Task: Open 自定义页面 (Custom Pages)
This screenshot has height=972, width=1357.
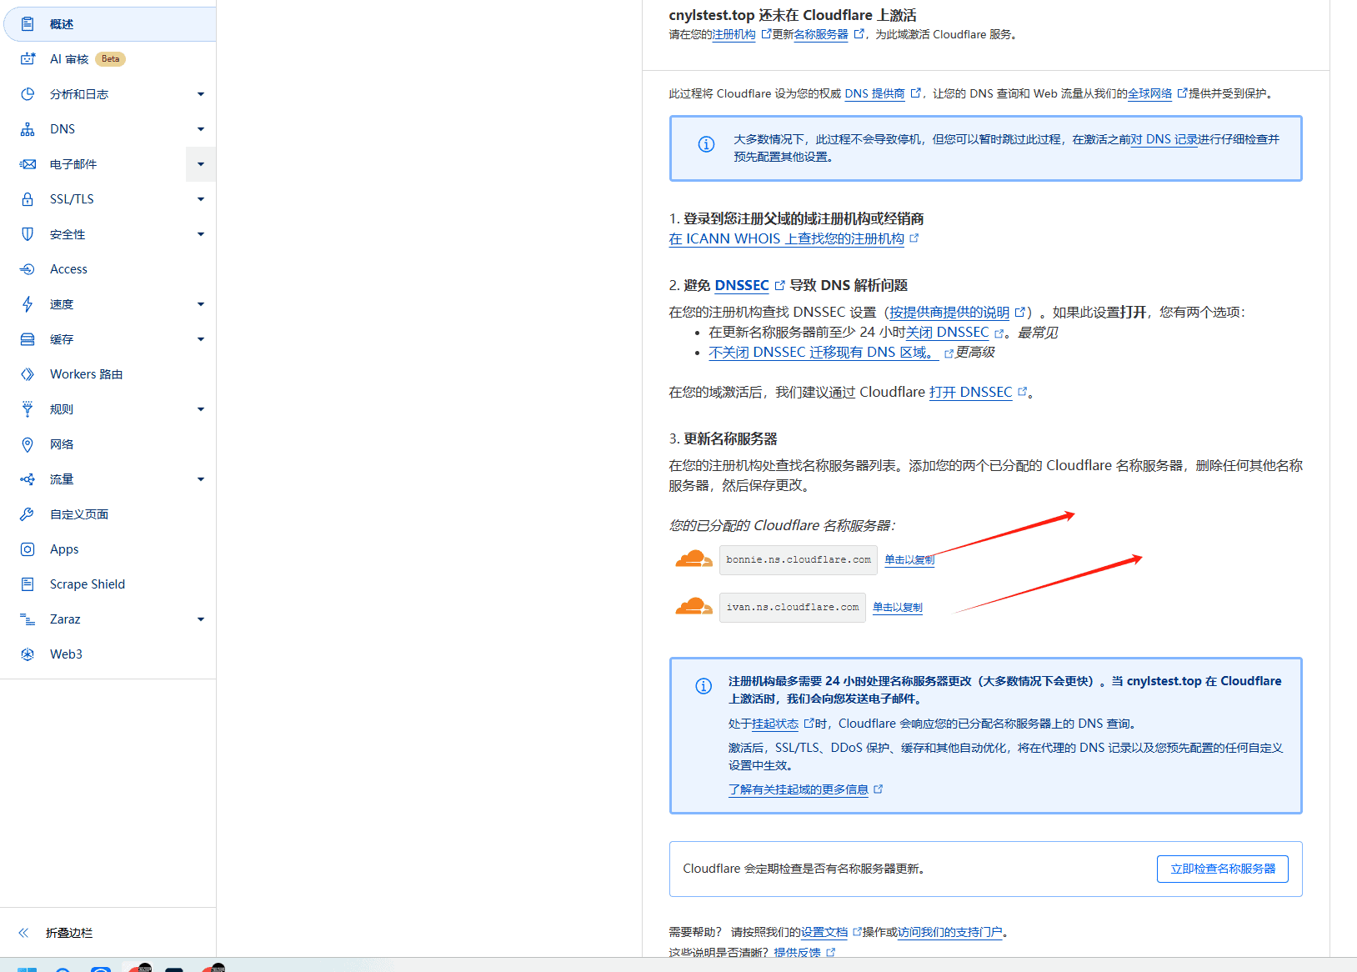Action: 78,514
